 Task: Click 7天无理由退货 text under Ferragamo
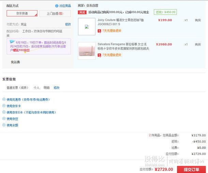pos(112,55)
